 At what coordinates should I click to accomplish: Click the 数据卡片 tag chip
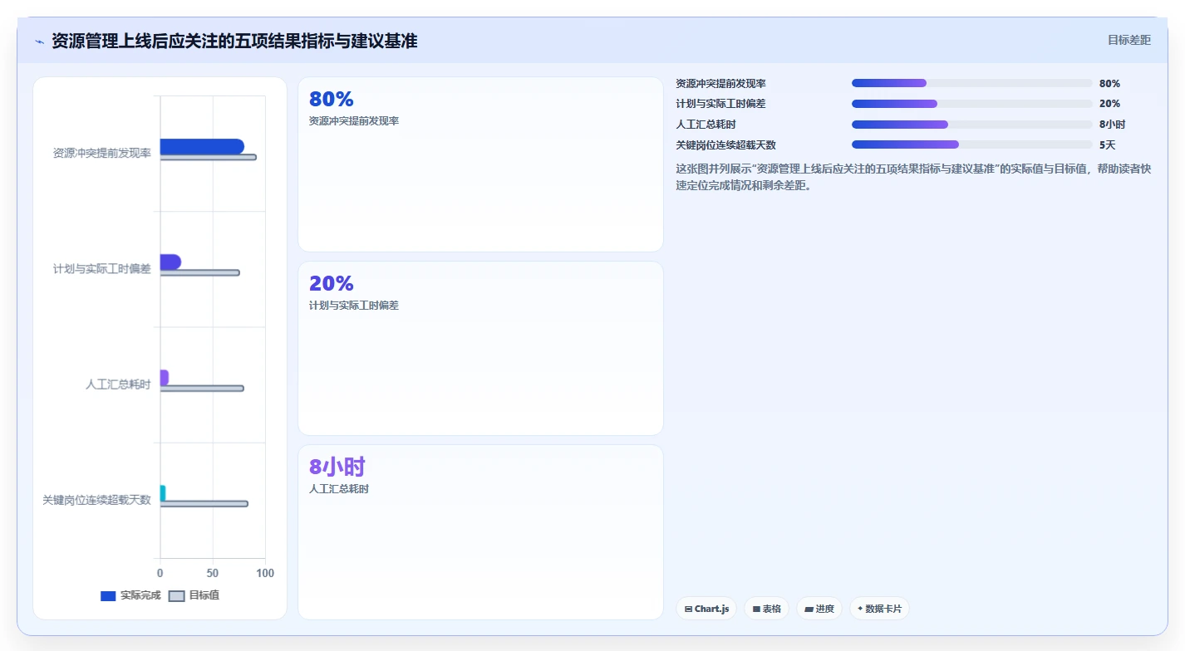coord(879,609)
